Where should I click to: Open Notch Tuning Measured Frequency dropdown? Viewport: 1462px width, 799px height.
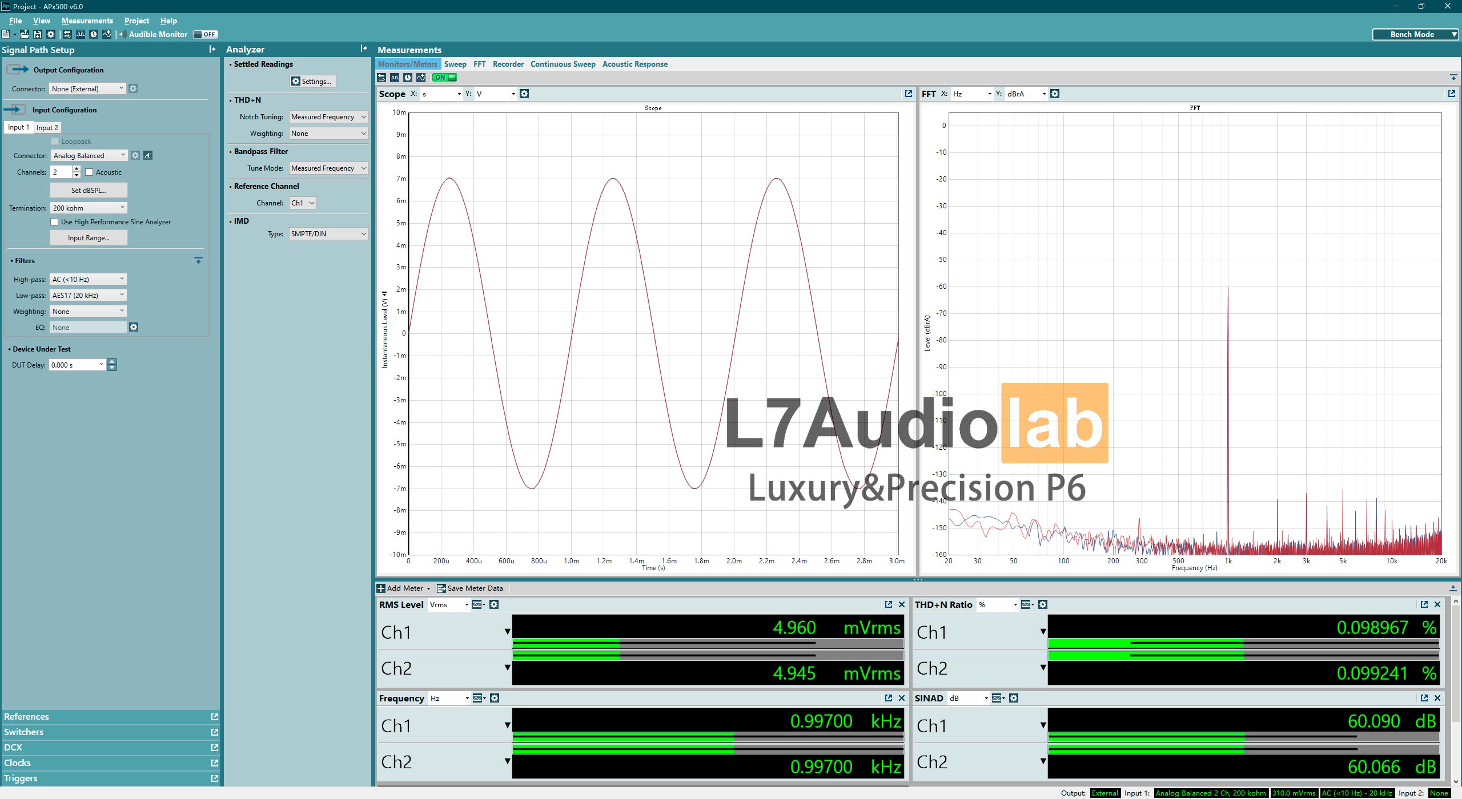(x=328, y=117)
